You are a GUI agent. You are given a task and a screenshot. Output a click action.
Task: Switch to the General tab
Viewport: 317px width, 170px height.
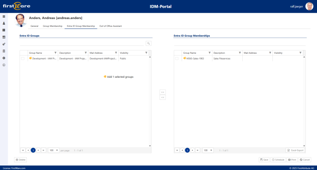(x=34, y=26)
